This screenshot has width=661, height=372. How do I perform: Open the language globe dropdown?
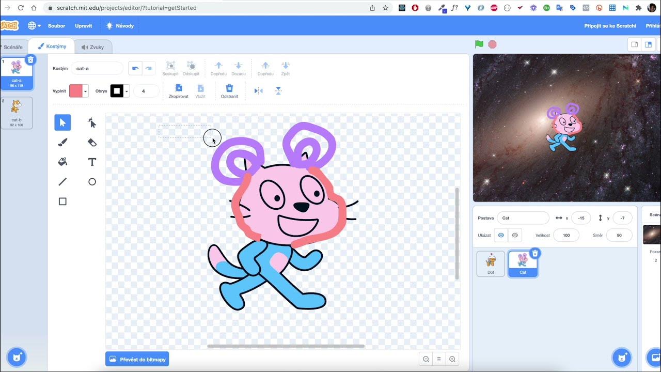click(35, 26)
